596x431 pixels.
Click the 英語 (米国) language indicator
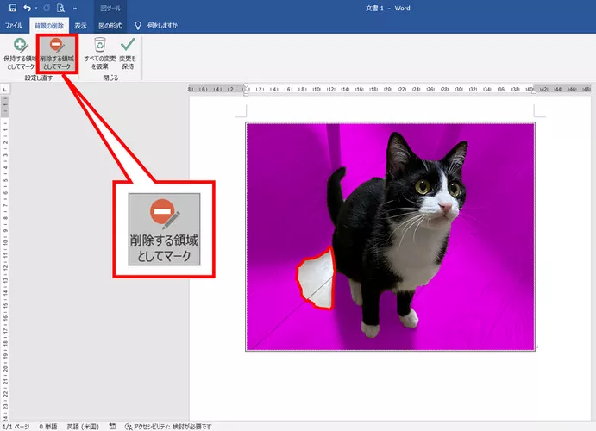82,426
